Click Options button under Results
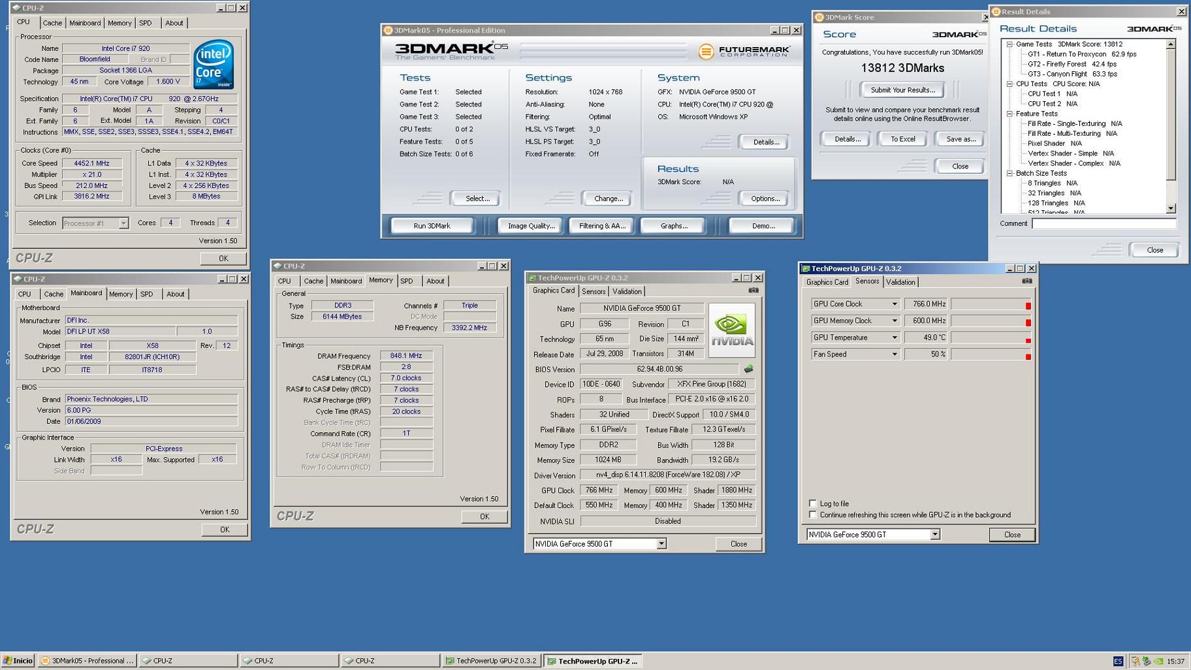 tap(765, 199)
